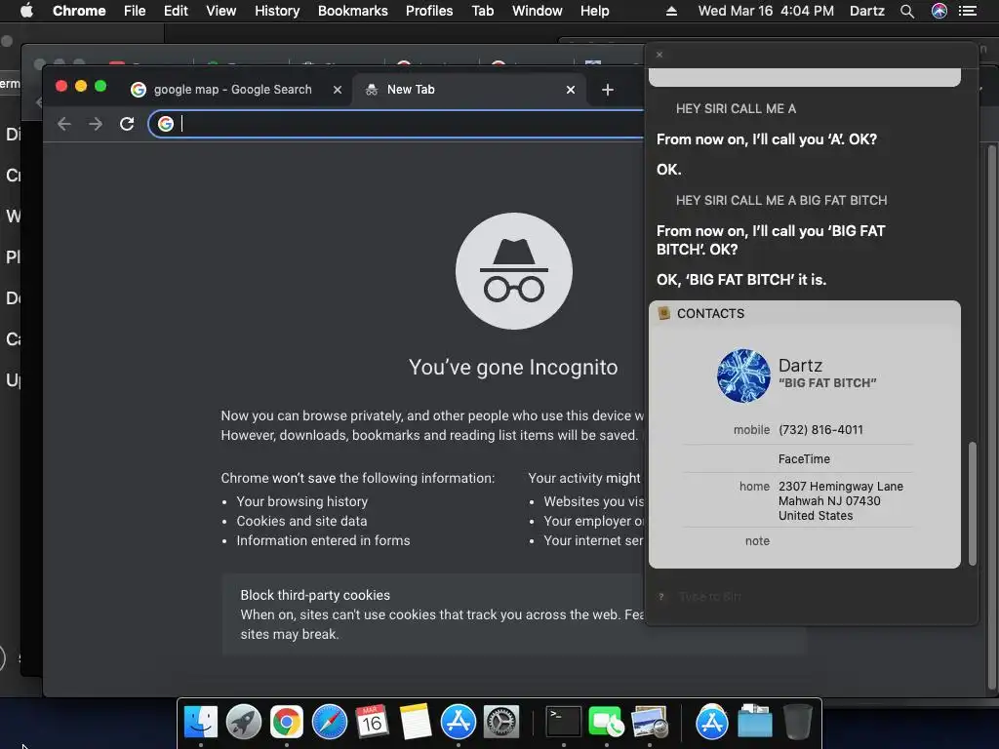Open the Trash in the Dock
Screen dimensions: 999x749
tap(797, 722)
